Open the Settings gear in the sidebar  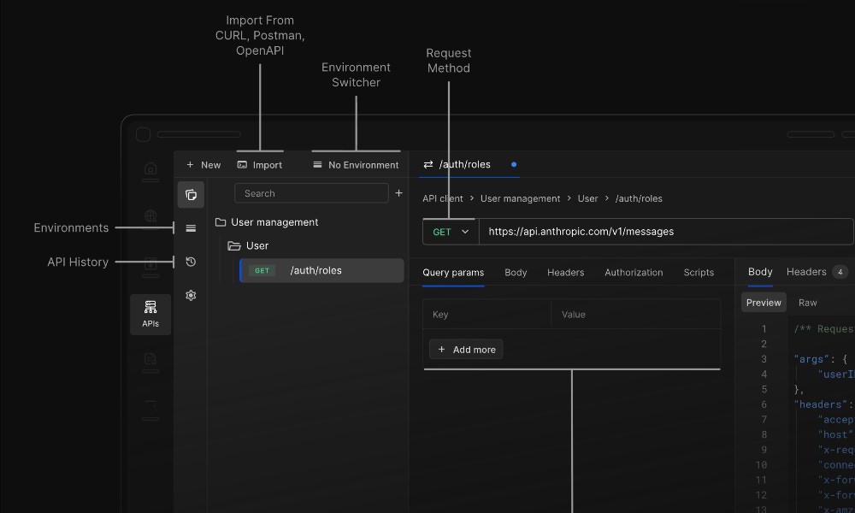pyautogui.click(x=191, y=294)
